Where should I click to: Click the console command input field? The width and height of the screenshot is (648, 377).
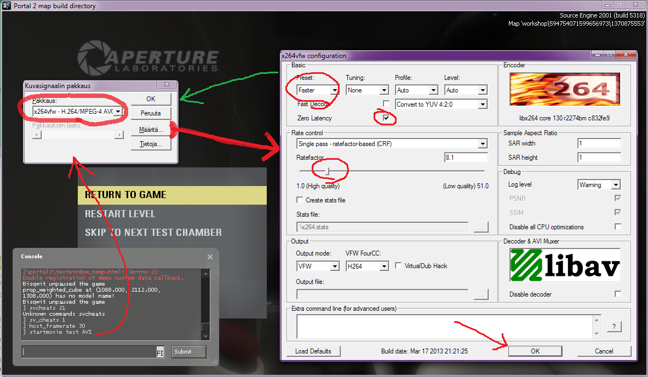[x=89, y=352]
